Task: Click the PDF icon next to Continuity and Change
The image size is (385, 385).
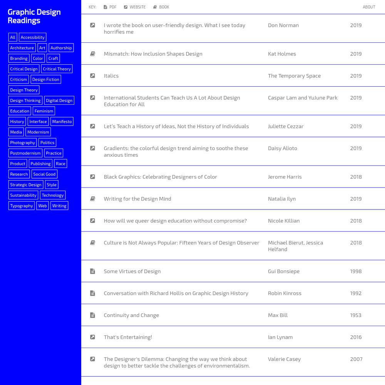Action: [x=92, y=315]
